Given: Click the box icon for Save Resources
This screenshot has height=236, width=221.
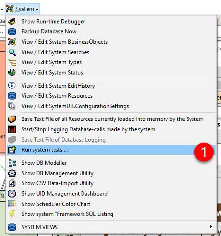Looking at the screenshot, I should tap(12, 119).
